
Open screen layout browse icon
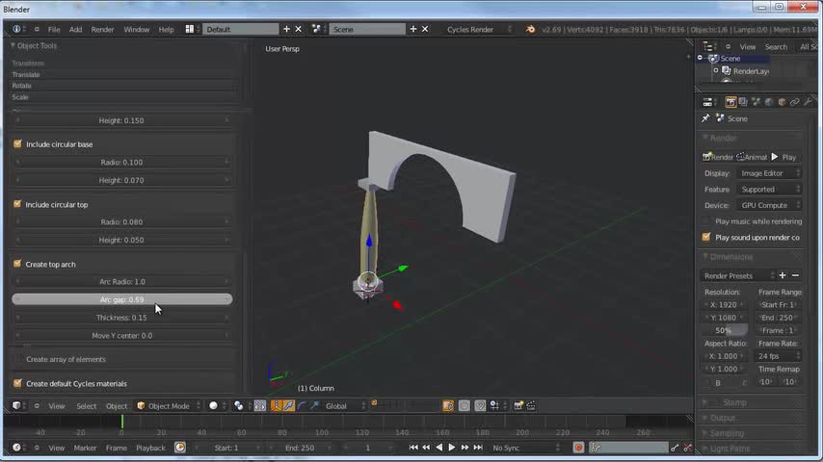[x=190, y=30]
